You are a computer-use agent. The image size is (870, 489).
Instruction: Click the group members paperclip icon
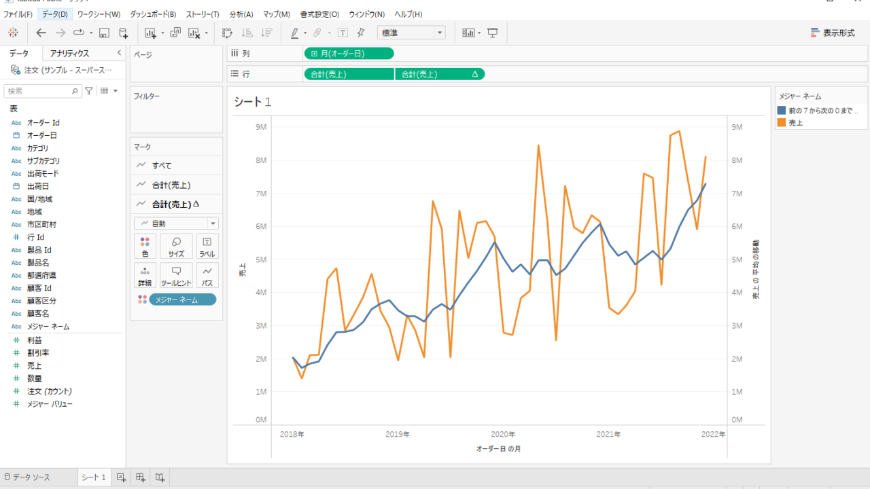(x=317, y=33)
